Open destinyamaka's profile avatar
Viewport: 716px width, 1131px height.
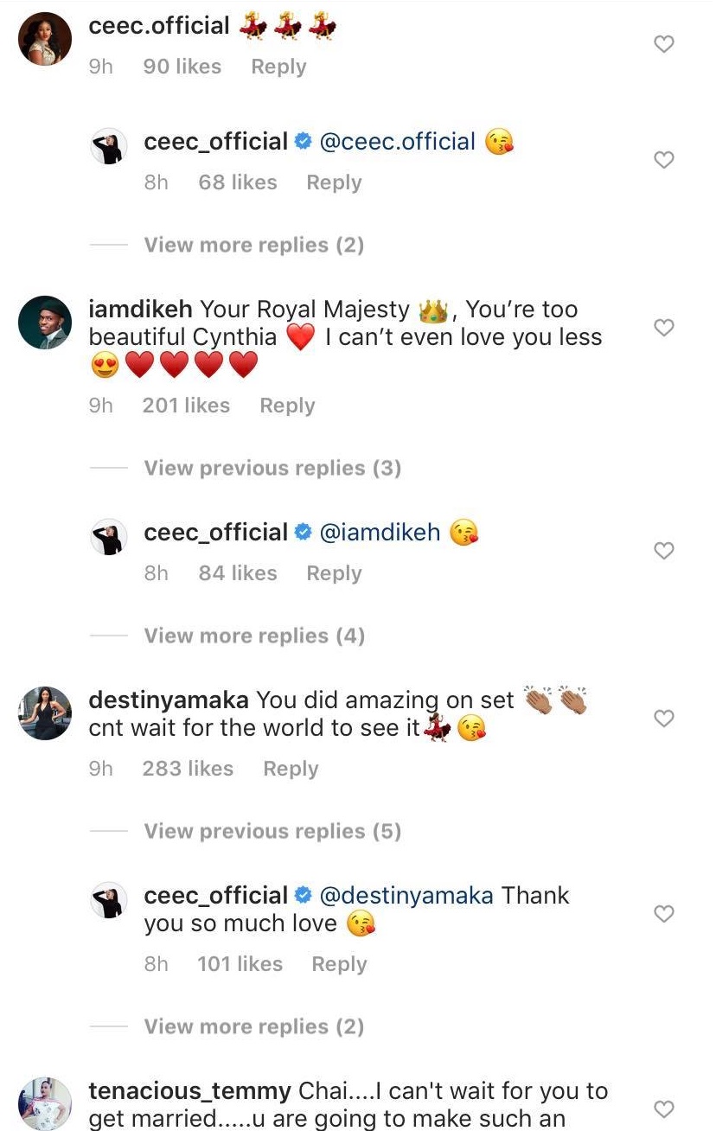[44, 714]
